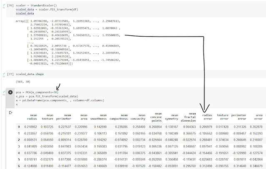Select the 'mean fractal dimension' column header

189,116
